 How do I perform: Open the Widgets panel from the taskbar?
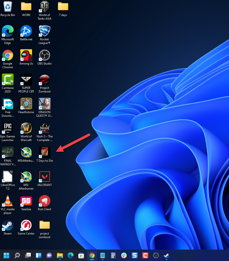(x=38, y=255)
